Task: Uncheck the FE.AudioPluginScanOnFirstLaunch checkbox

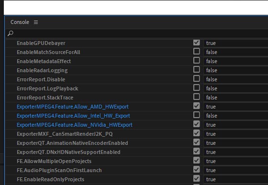Action: tap(196, 170)
